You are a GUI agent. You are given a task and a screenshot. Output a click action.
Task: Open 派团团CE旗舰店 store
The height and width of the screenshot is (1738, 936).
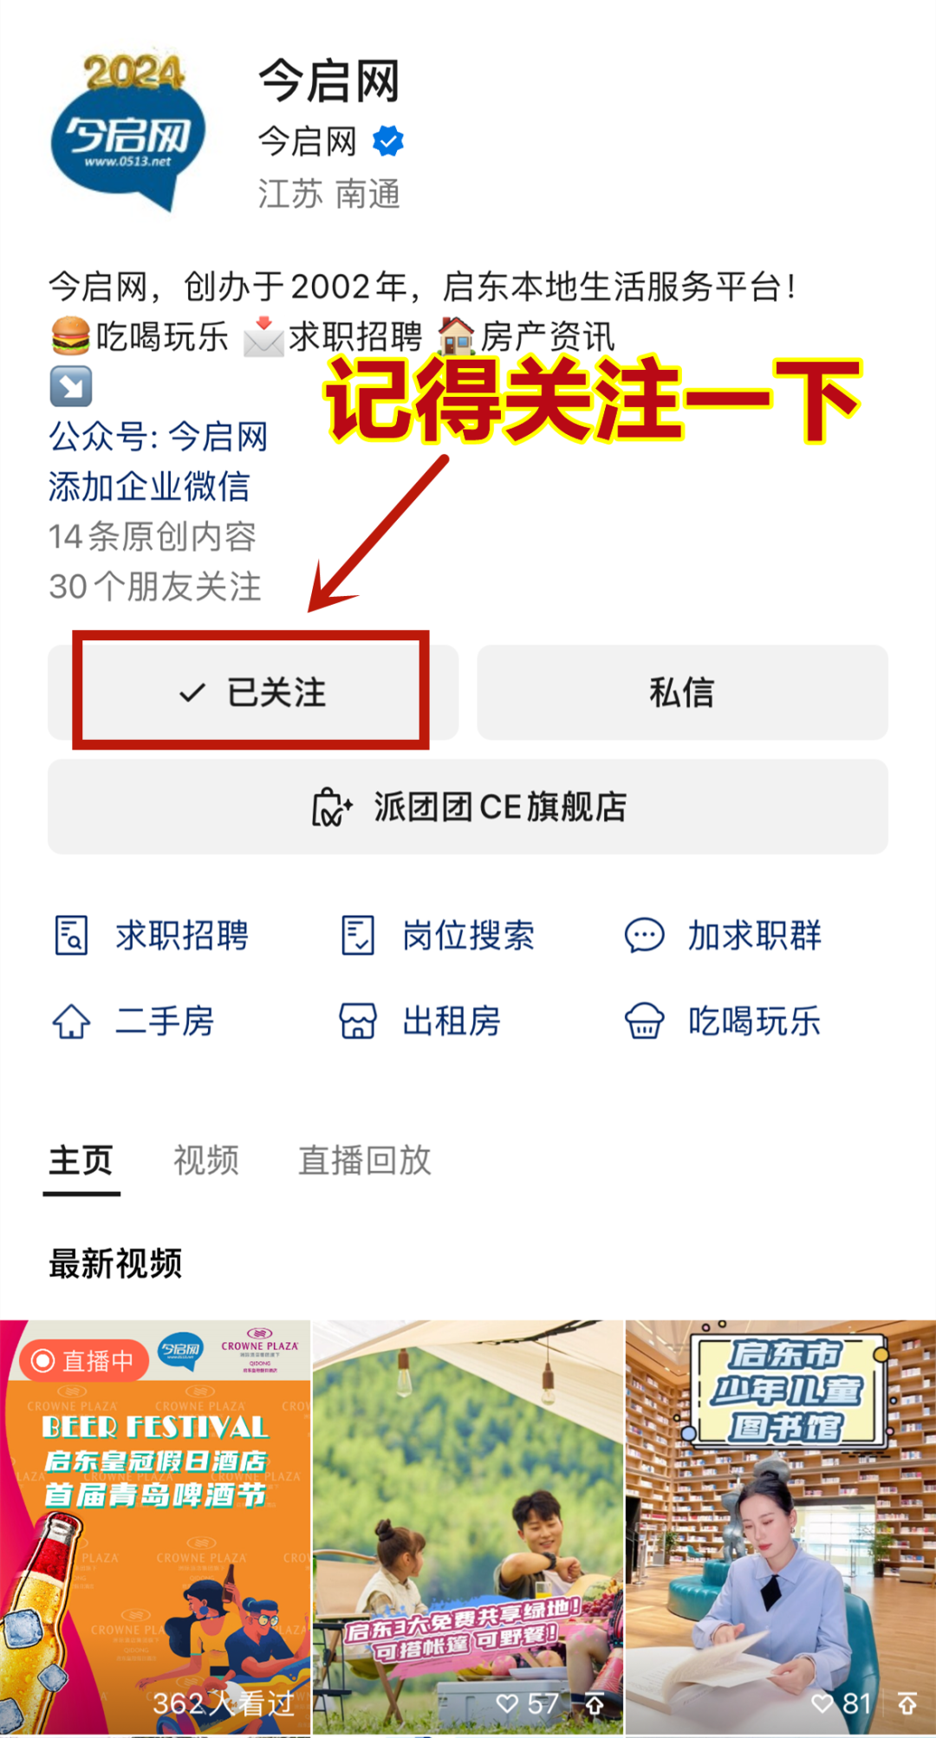pyautogui.click(x=468, y=807)
